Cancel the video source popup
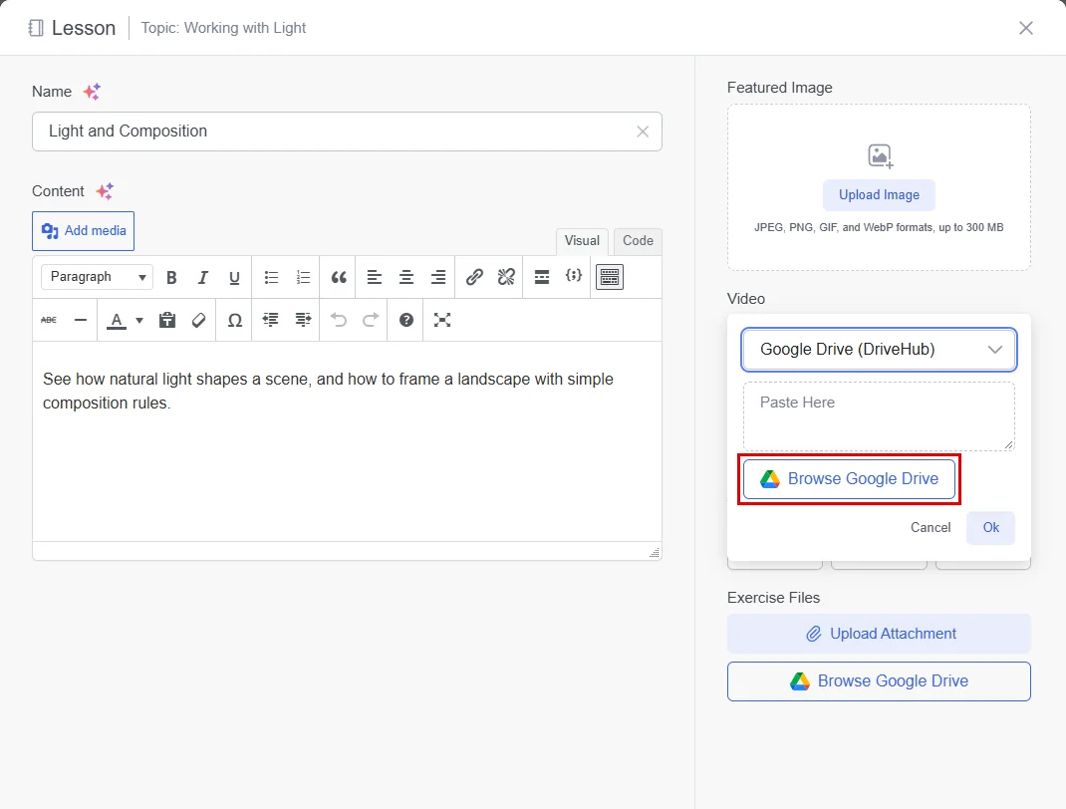The width and height of the screenshot is (1066, 809). coord(931,528)
